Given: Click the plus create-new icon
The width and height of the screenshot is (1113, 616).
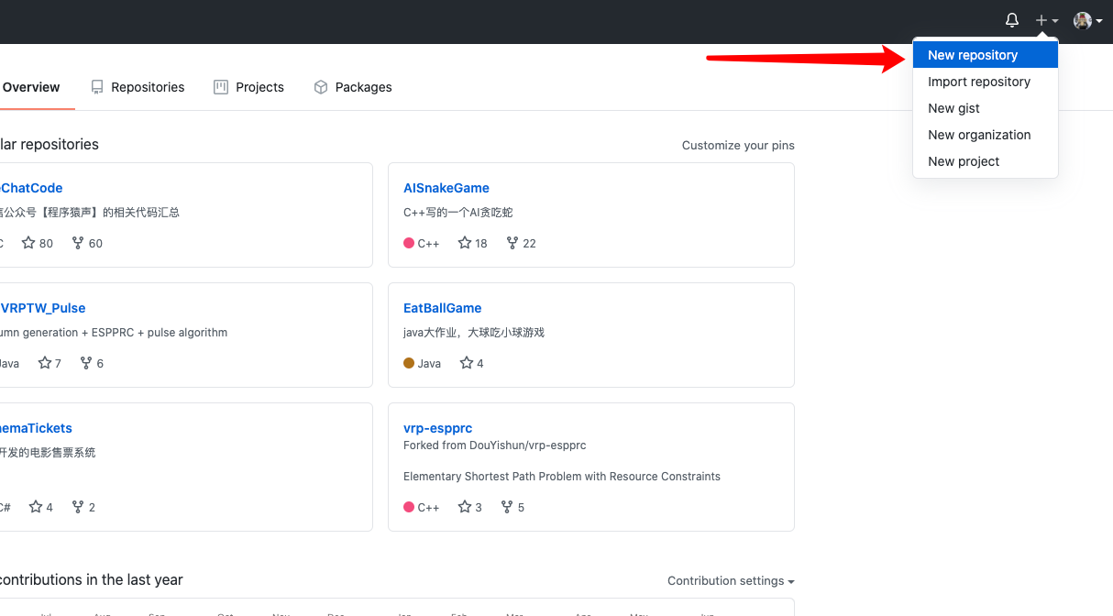Looking at the screenshot, I should point(1041,20).
